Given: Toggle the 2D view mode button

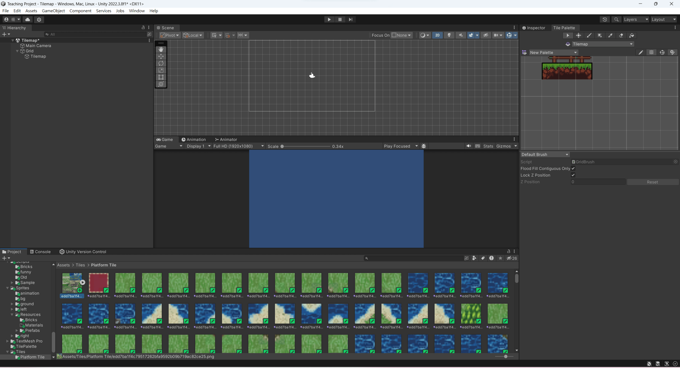Looking at the screenshot, I should (x=437, y=35).
